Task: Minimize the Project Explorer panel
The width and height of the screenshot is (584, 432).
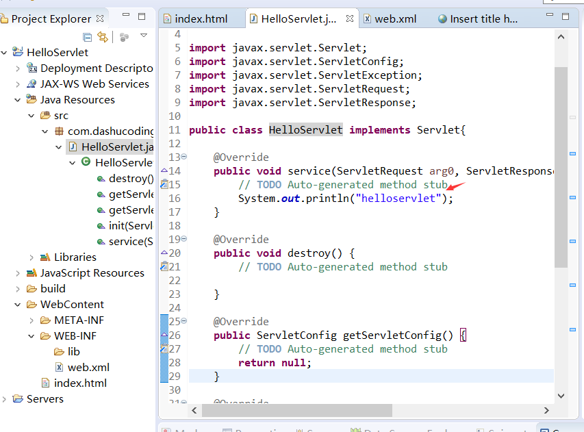Action: [x=126, y=15]
